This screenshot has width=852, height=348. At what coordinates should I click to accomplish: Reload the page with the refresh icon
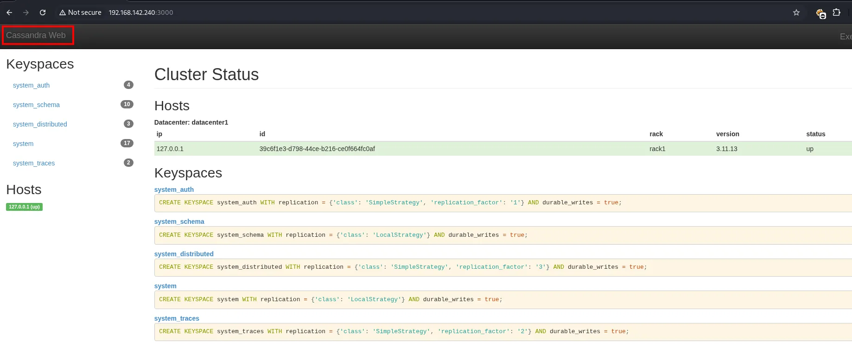[43, 13]
